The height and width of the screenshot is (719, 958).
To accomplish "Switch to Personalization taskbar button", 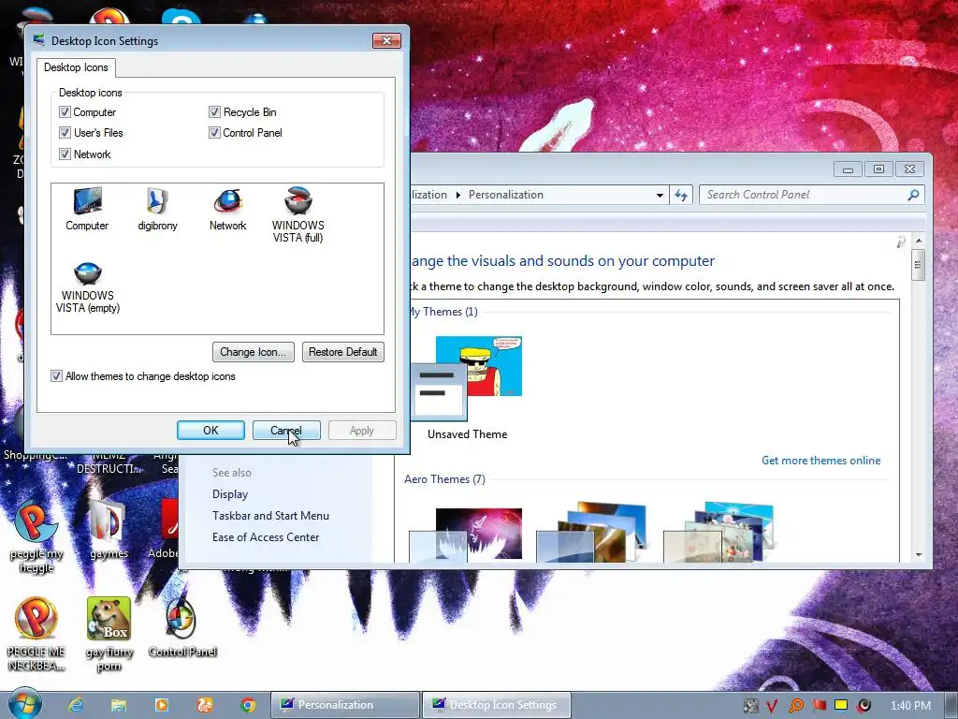I will (345, 705).
